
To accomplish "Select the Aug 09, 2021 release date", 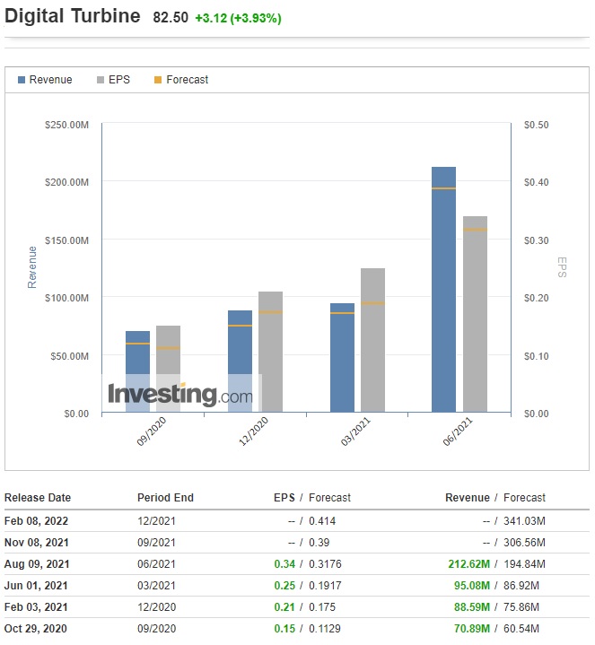I will pos(37,564).
